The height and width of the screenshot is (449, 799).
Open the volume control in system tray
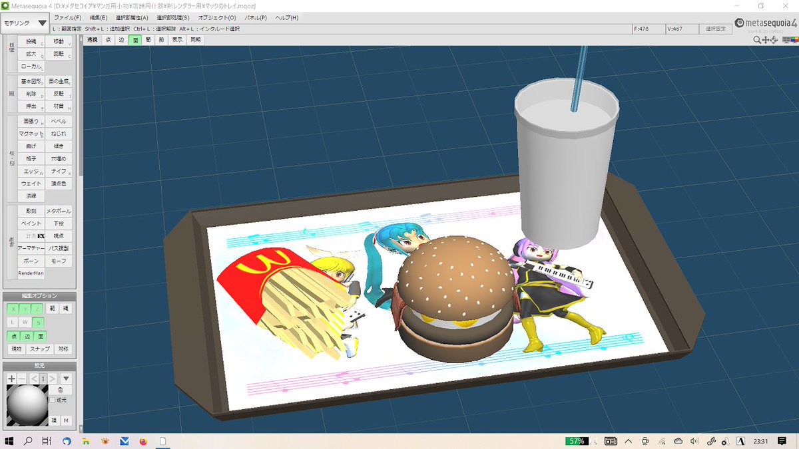tap(694, 441)
